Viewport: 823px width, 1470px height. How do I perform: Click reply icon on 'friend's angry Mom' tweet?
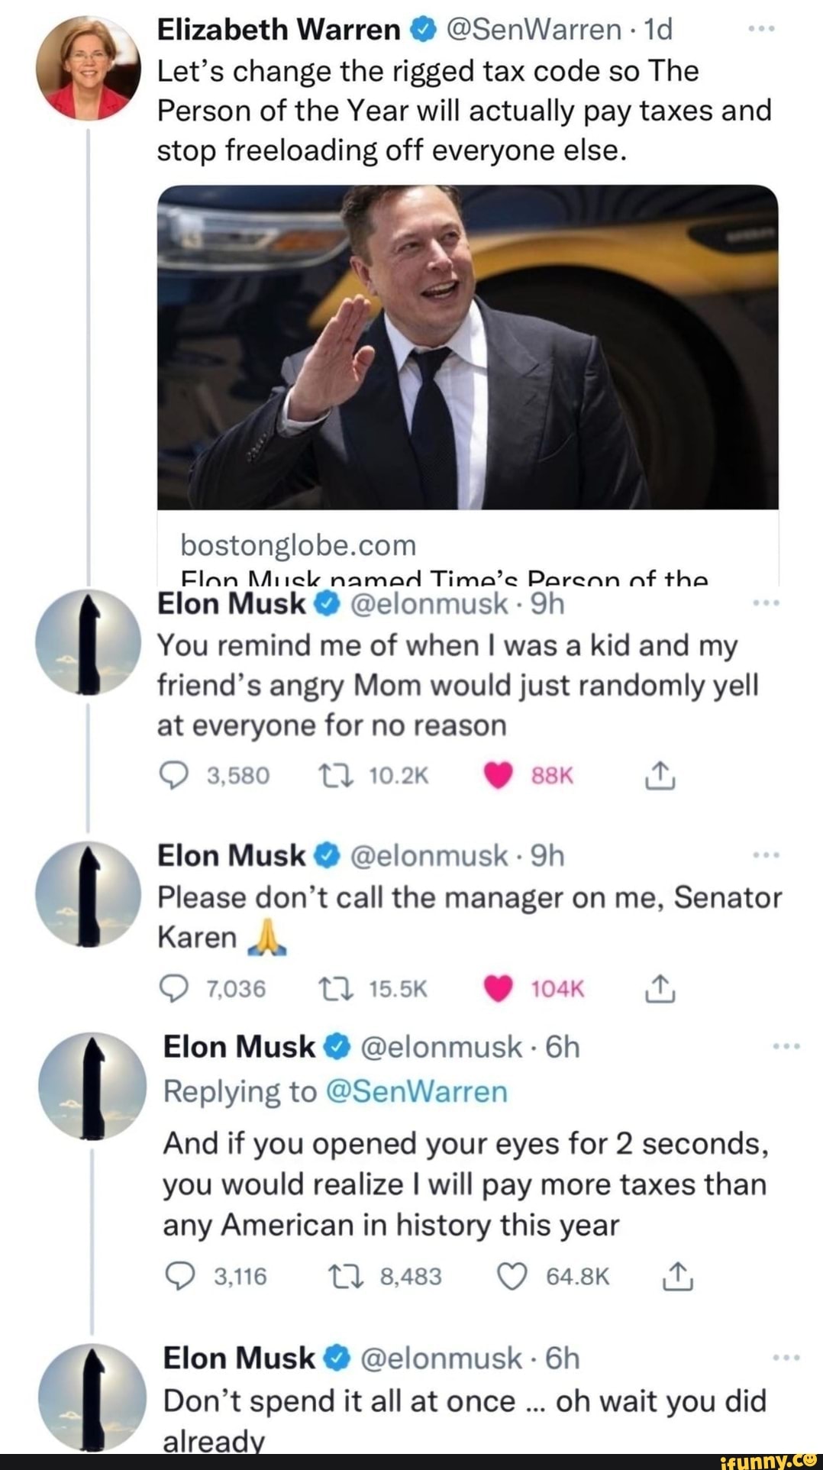(x=173, y=776)
